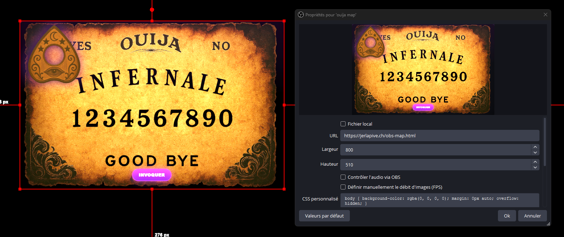Click the Hauteur value field

[435, 165]
